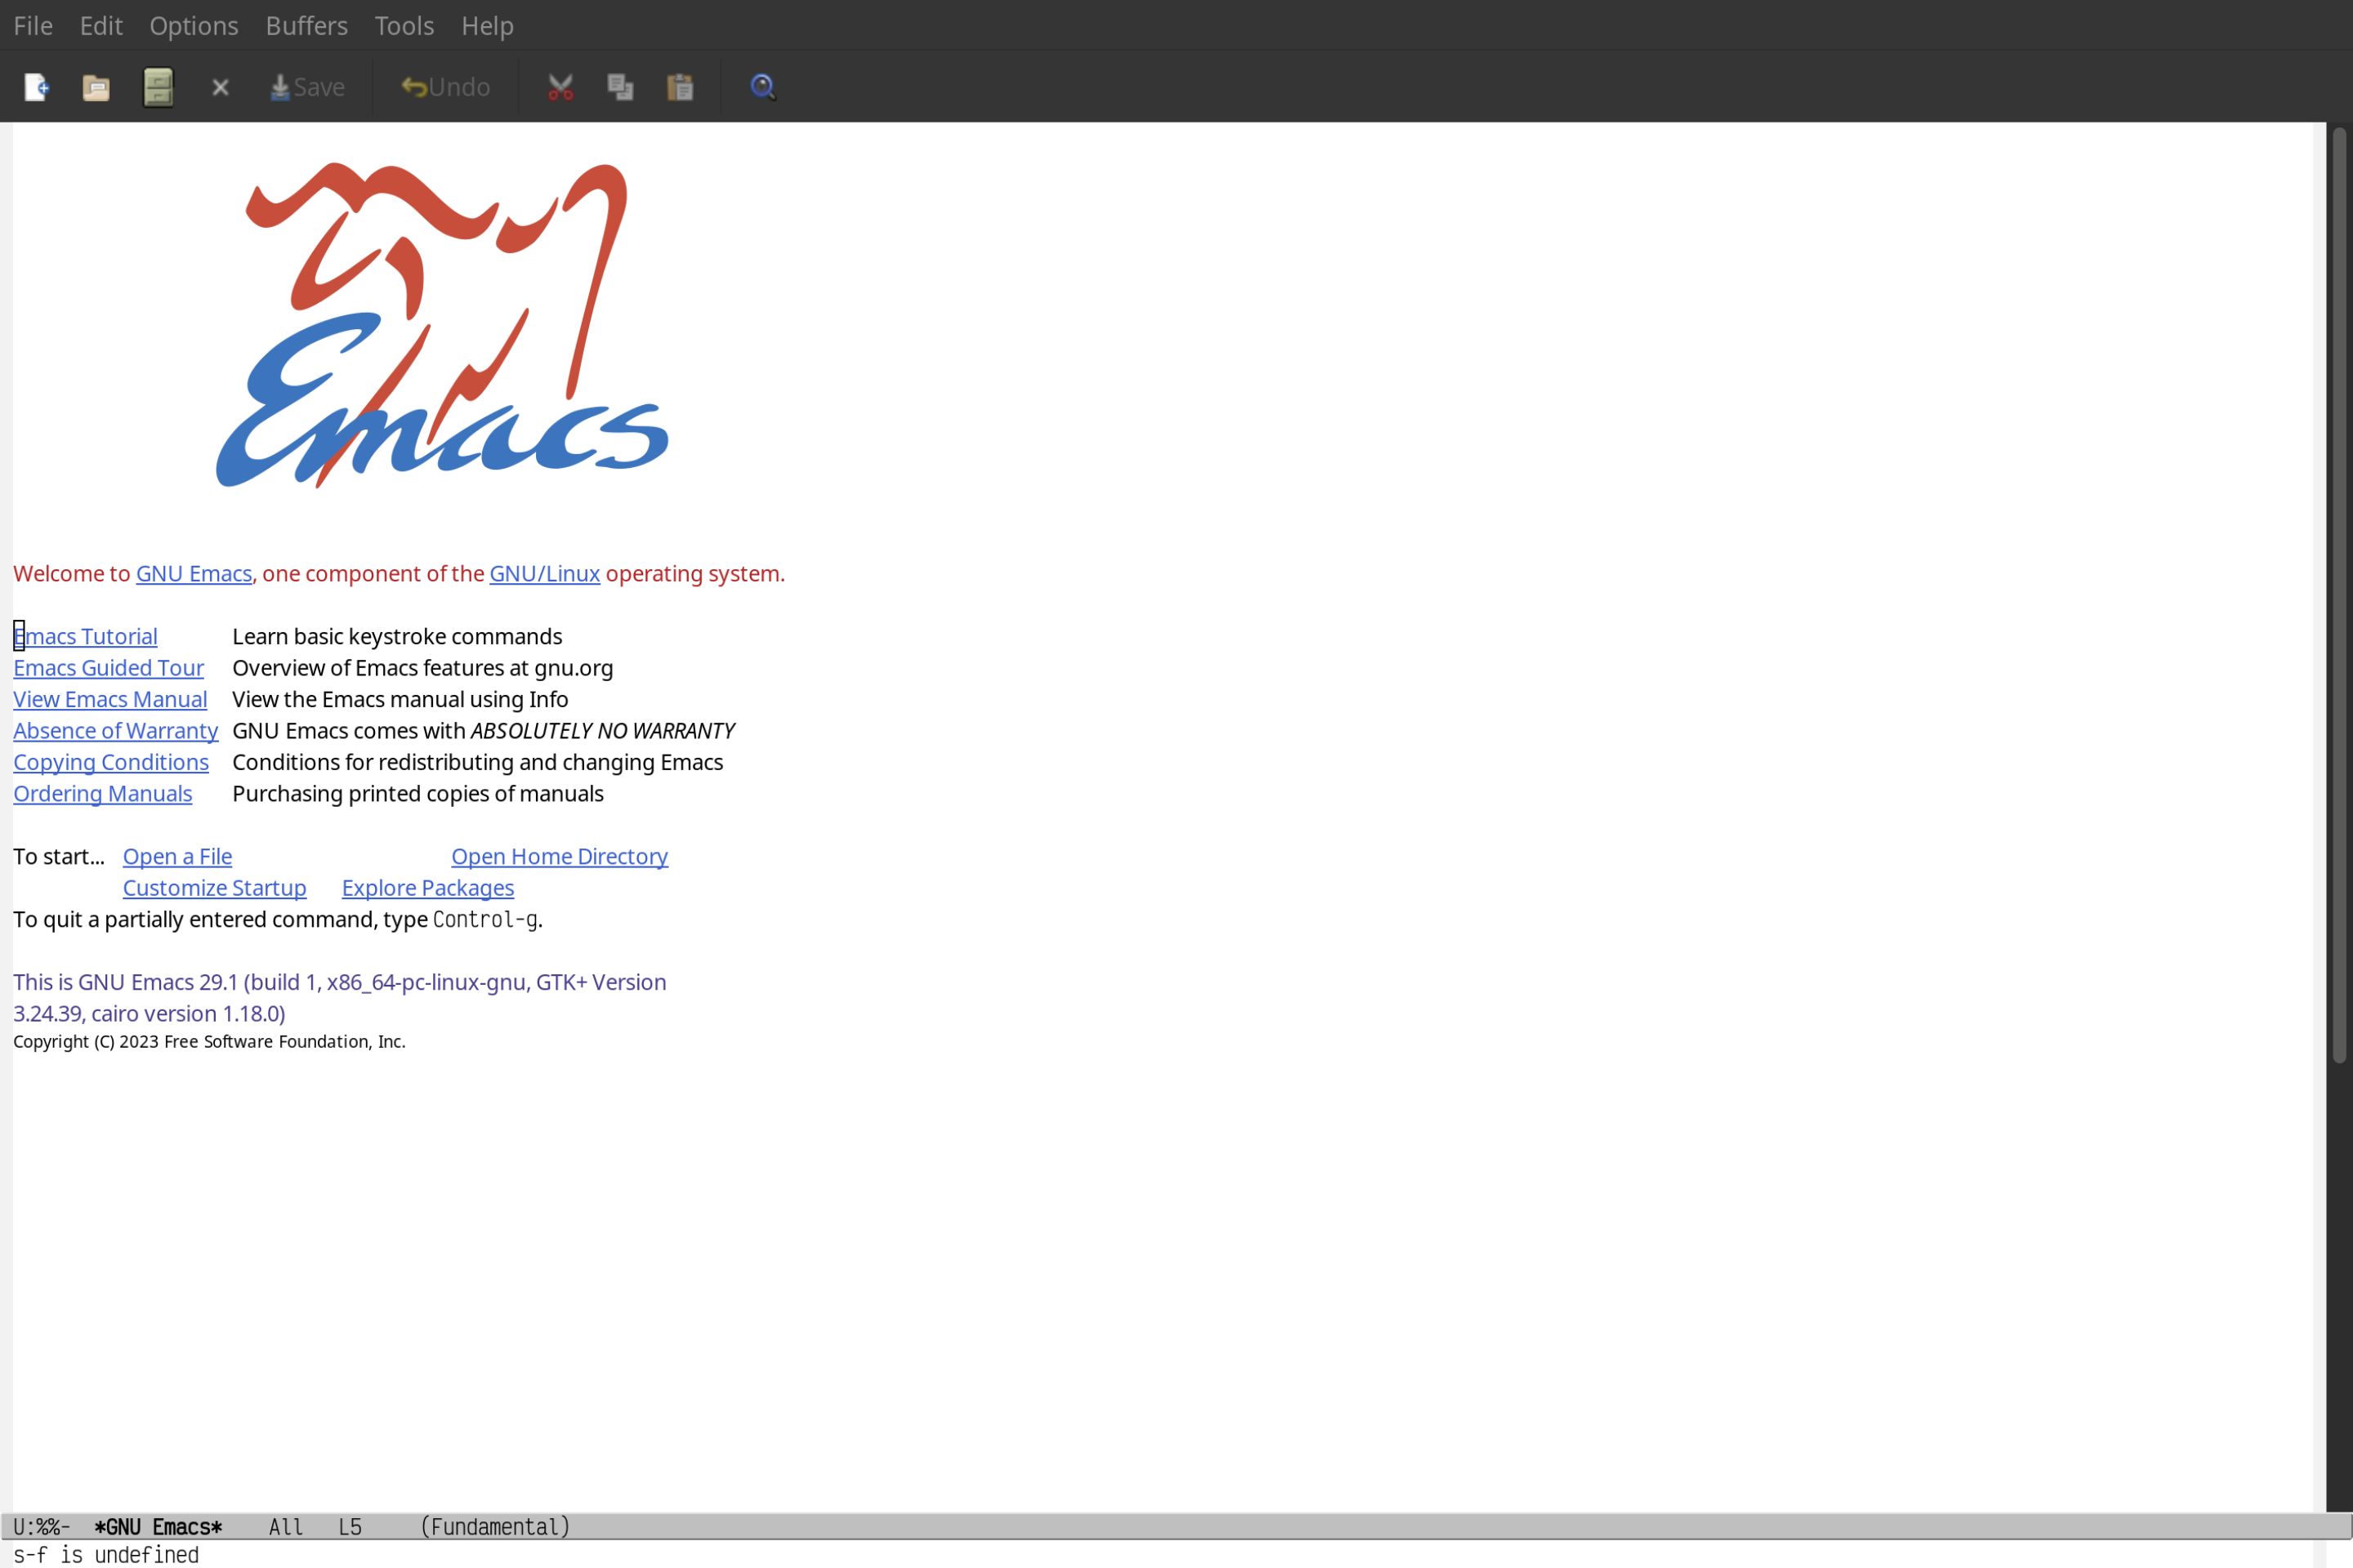The width and height of the screenshot is (2353, 1568).
Task: Click in the Emacs status bar
Action: point(1176,1526)
